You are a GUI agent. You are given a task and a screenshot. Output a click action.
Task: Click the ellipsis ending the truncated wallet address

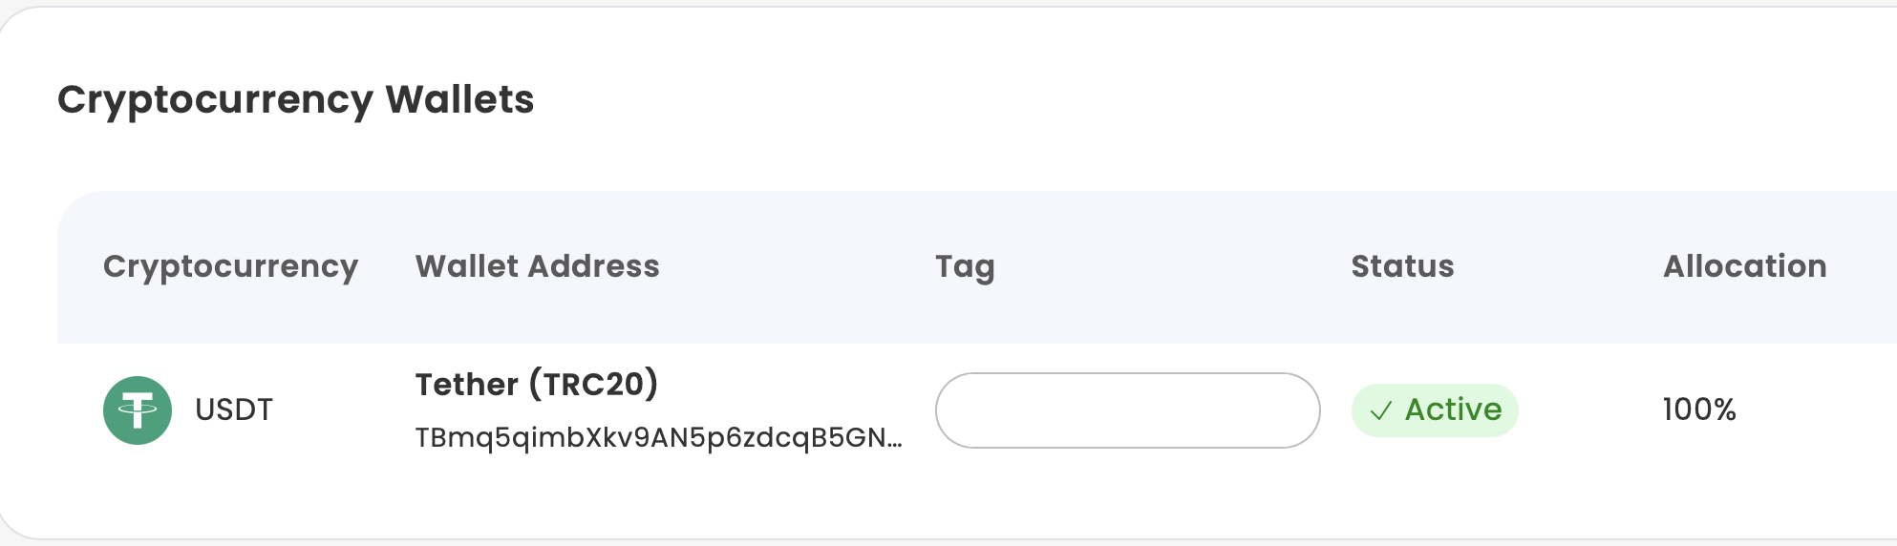[894, 440]
